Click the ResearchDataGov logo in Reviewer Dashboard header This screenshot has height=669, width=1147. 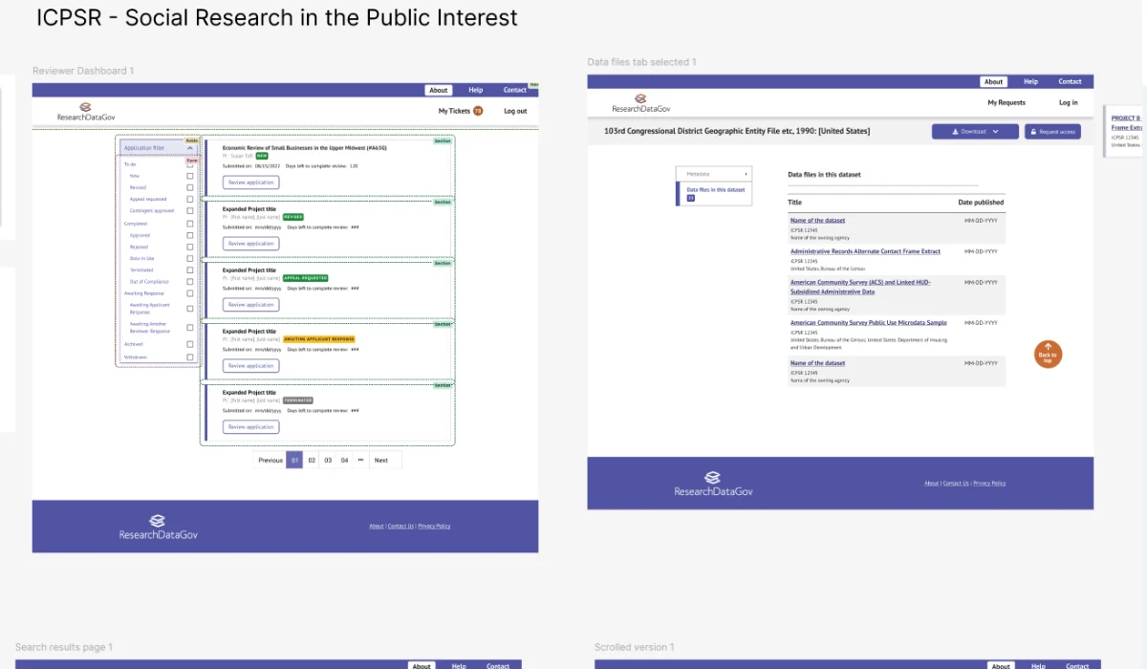pyautogui.click(x=86, y=112)
